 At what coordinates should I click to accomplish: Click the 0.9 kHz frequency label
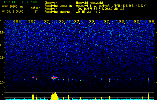point(2,57)
